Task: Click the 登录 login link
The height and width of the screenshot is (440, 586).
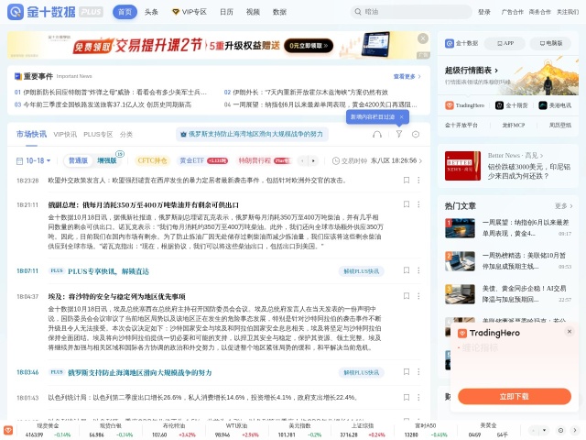Action: tap(484, 12)
